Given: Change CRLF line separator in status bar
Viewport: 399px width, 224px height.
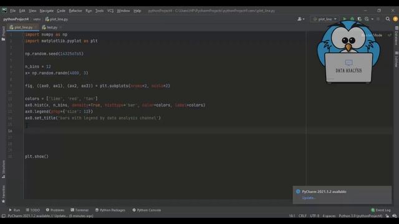Looking at the screenshot, I should [302, 216].
